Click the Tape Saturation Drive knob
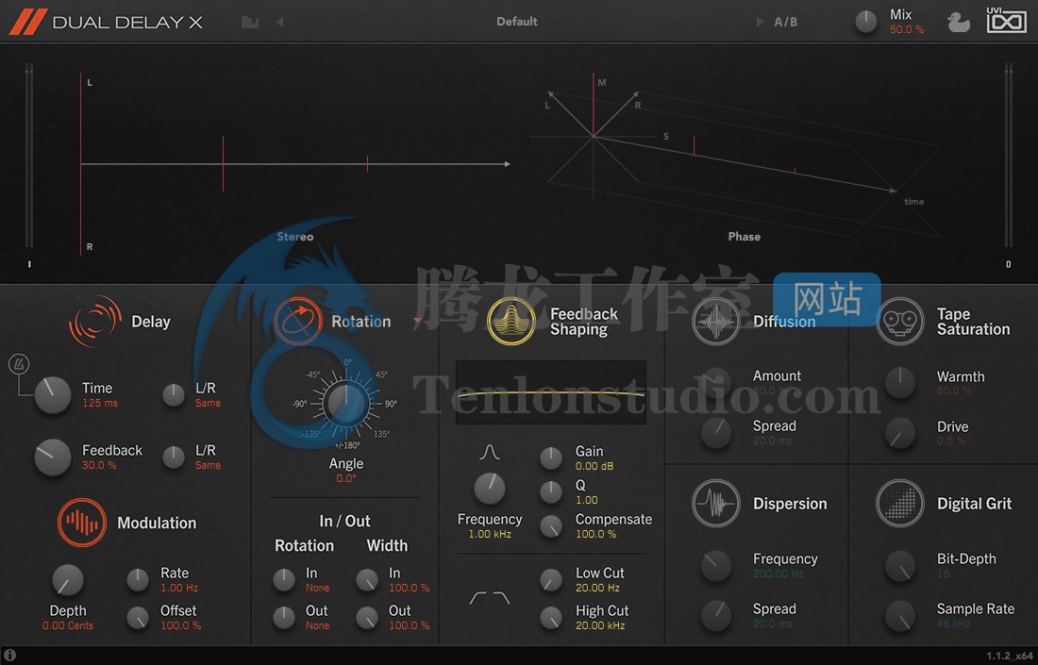The image size is (1038, 665). coord(900,433)
